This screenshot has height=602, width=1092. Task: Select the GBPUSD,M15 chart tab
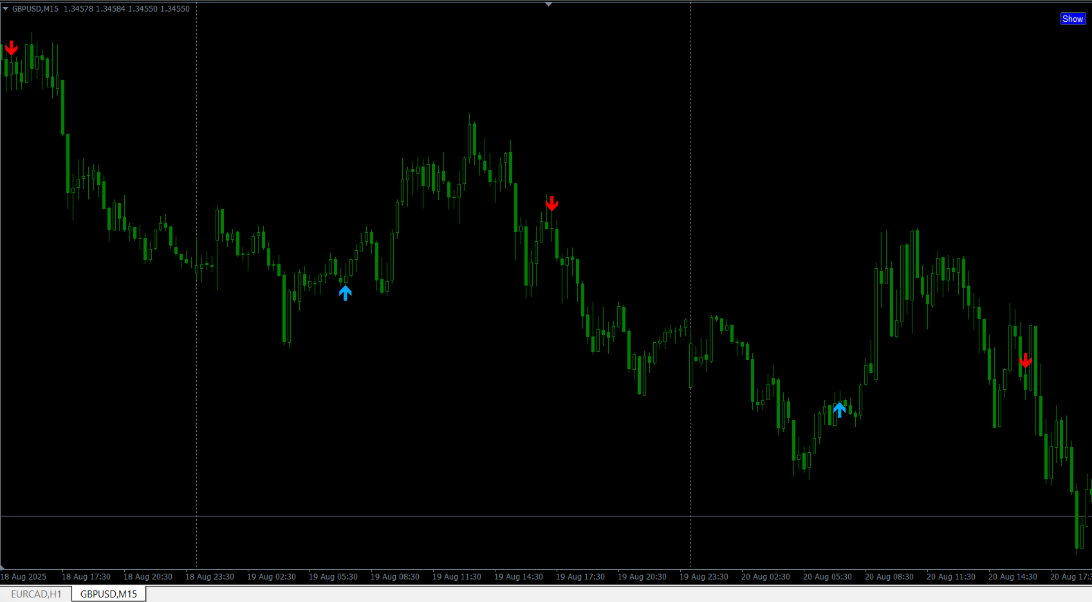109,594
